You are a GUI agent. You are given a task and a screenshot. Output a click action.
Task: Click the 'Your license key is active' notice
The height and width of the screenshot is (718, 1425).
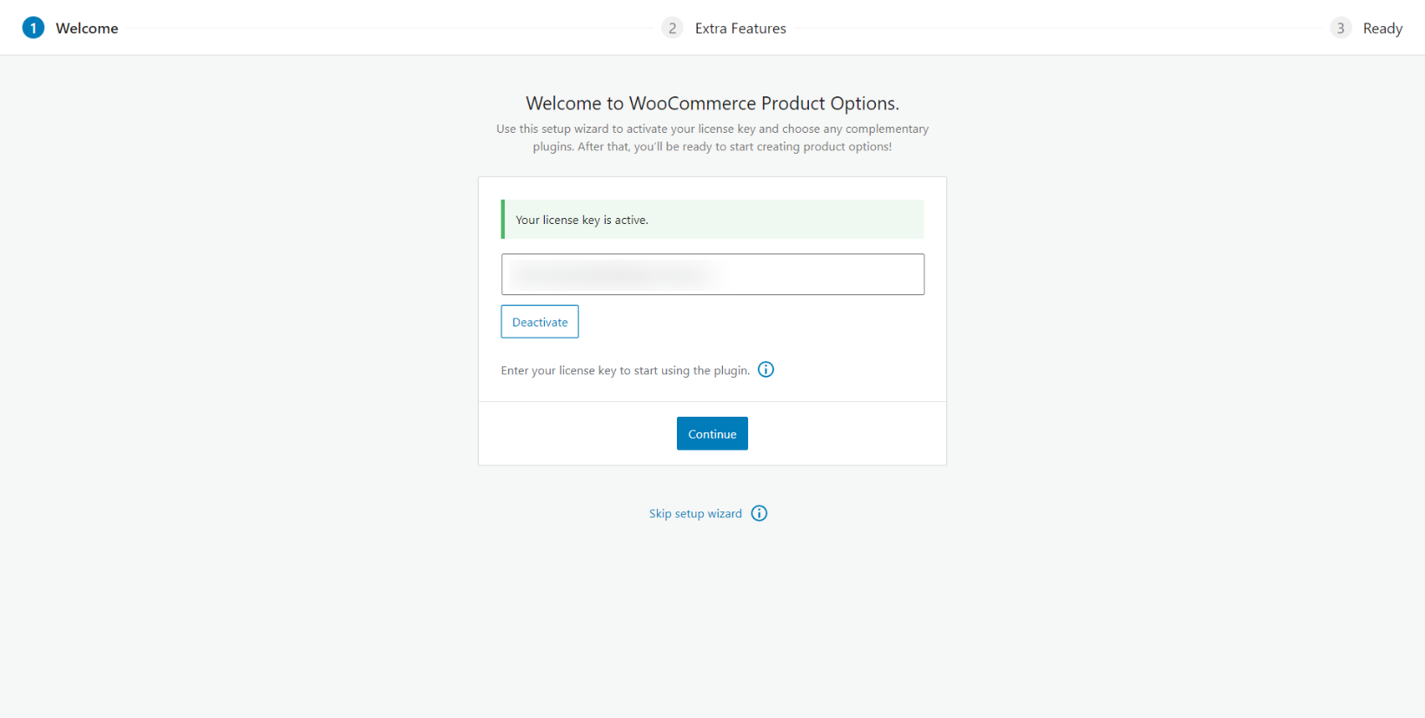point(712,220)
